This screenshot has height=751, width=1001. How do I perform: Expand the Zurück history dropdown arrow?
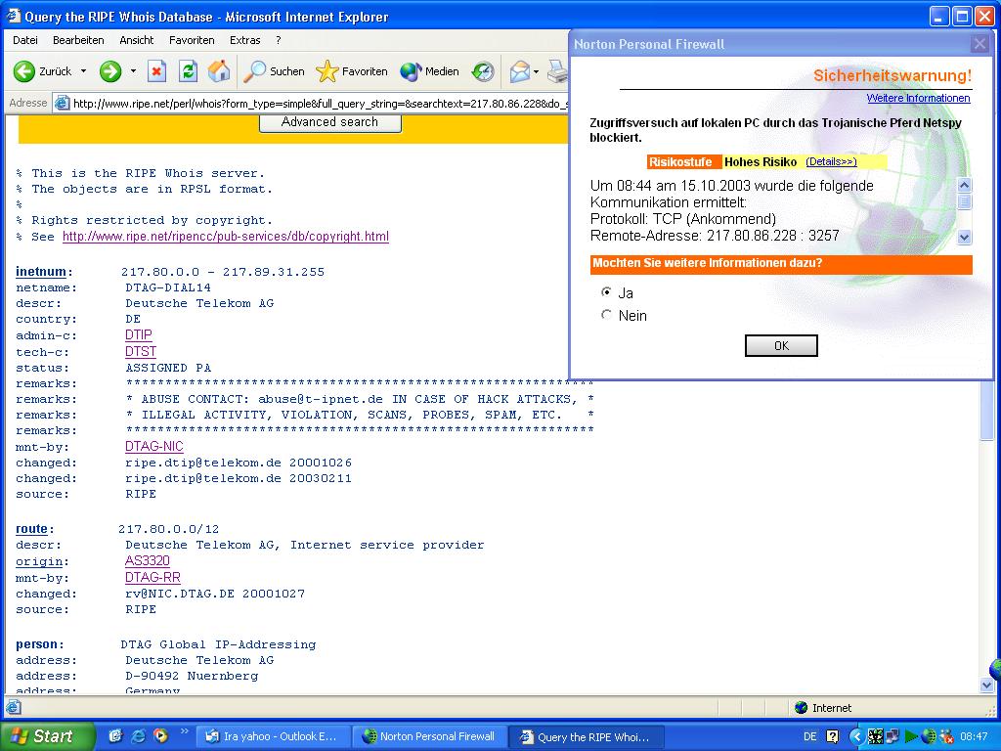point(83,71)
